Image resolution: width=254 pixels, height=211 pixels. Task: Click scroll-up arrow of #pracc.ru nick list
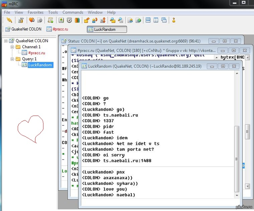click(247, 57)
